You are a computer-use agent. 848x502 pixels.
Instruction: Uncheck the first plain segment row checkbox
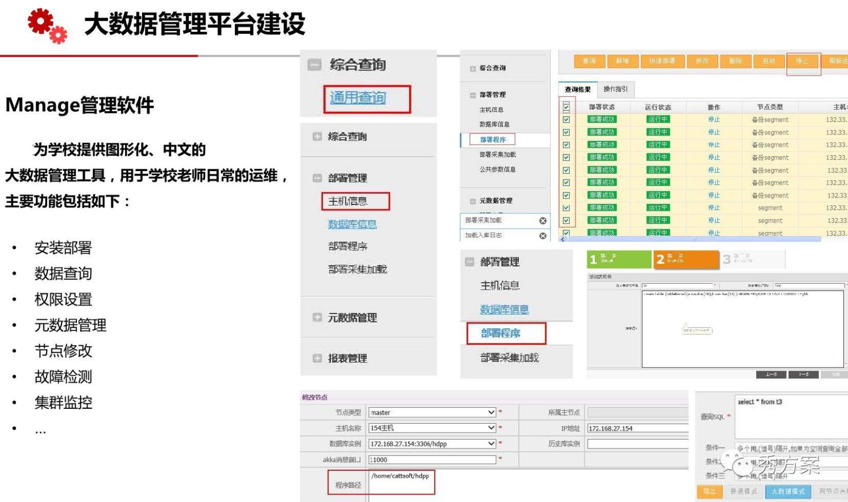[x=566, y=208]
